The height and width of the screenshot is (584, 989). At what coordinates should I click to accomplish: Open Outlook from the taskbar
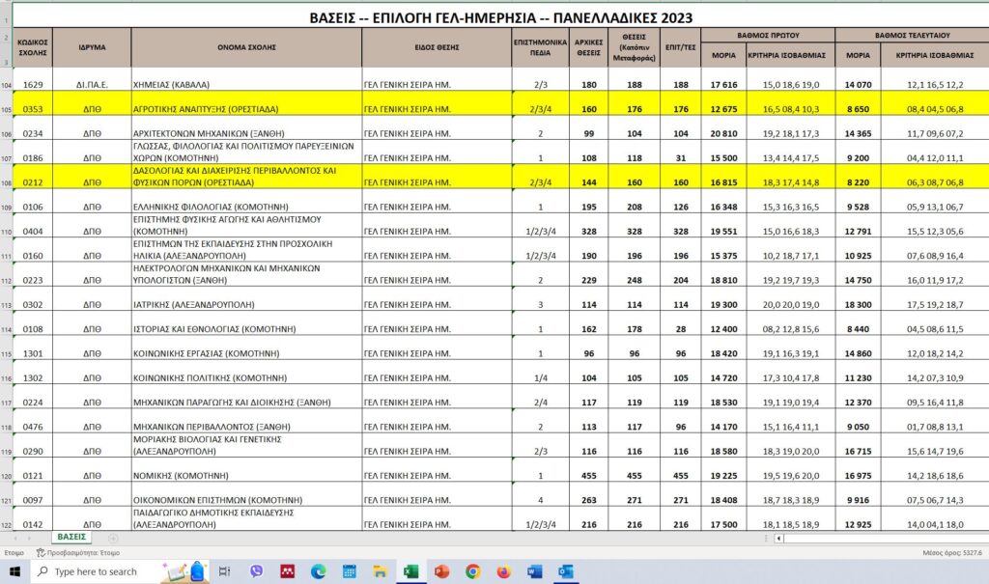pyautogui.click(x=565, y=571)
